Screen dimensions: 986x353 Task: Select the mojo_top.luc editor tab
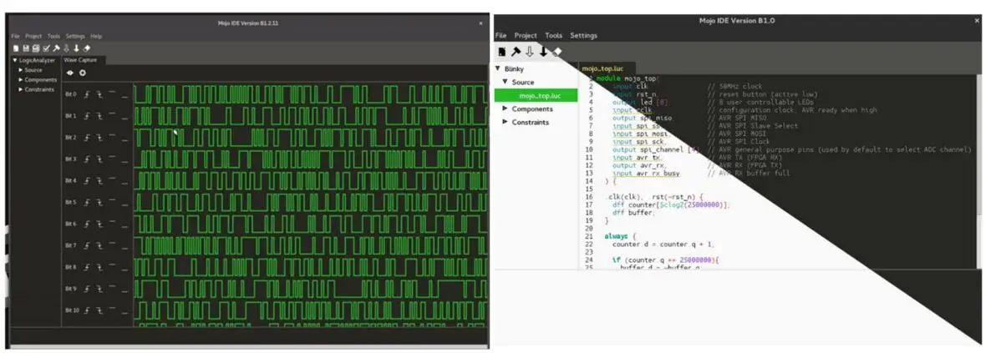click(x=607, y=68)
